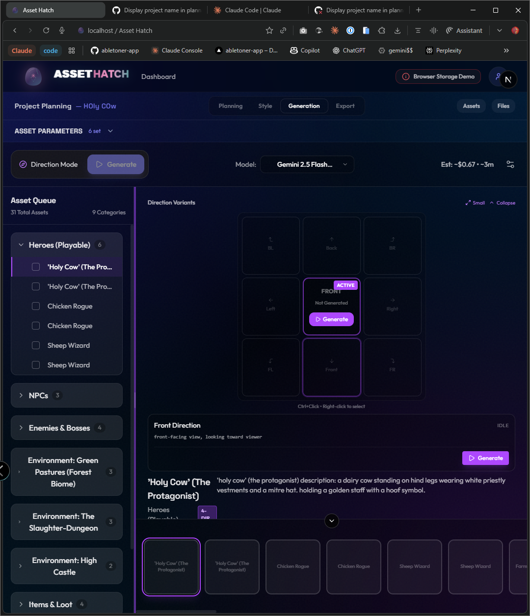
Task: Select the Chicken Rogue thumbnail in bottom strip
Action: (x=293, y=566)
